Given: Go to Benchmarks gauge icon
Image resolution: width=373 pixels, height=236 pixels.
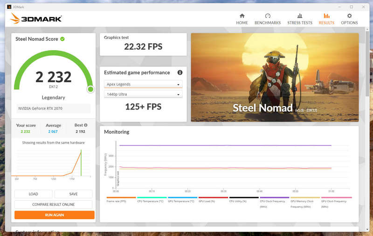Looking at the screenshot, I should point(268,16).
